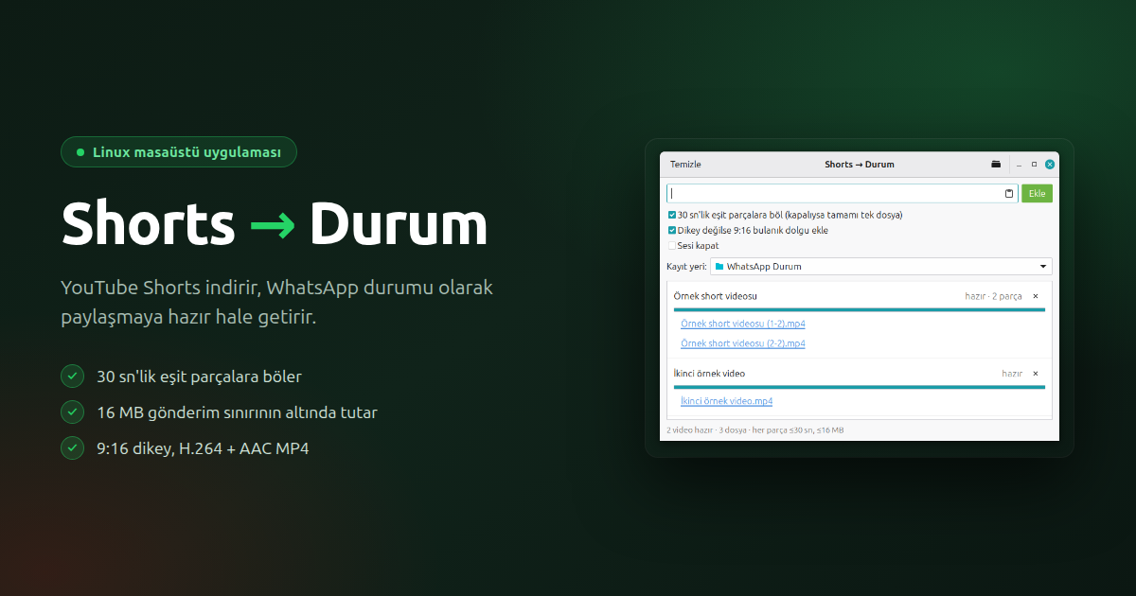Click check icon beside 9:16 dikey, H.264
The image size is (1136, 596).
(x=73, y=448)
